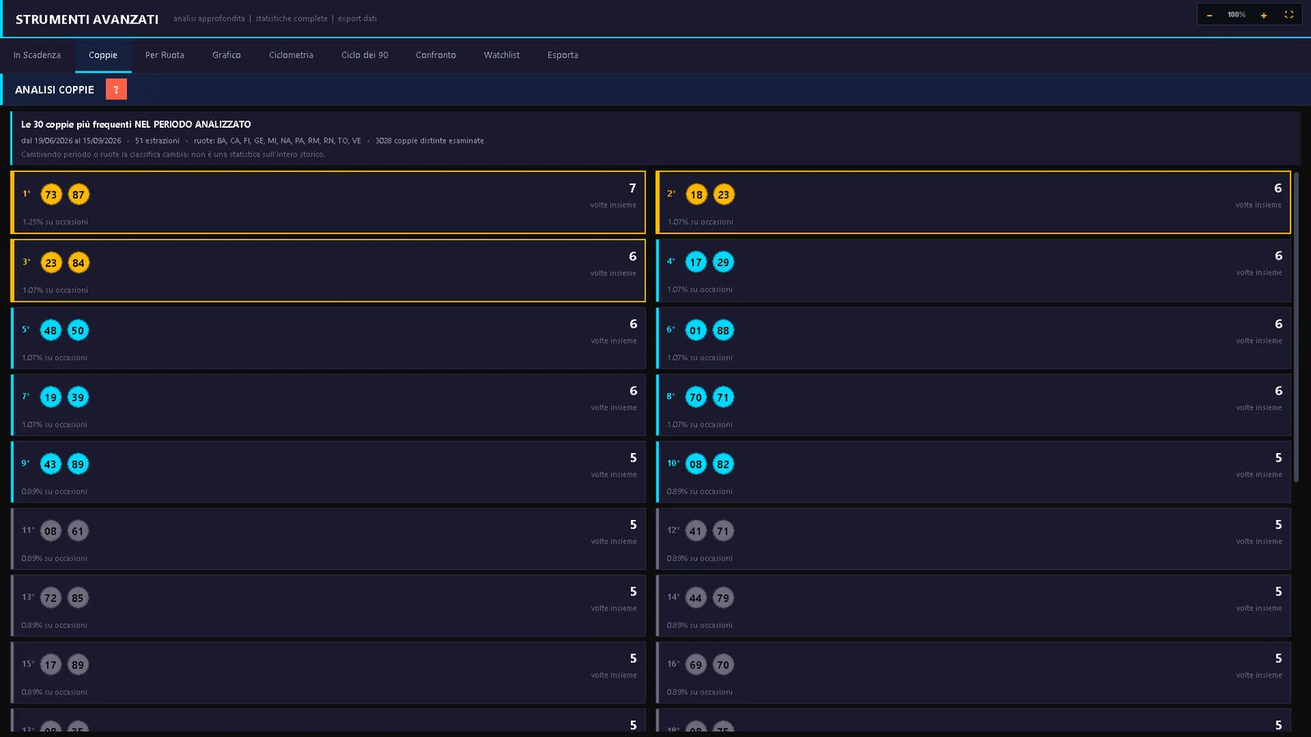Select ball 82 in 10th ranked pair
1311x737 pixels.
(723, 464)
